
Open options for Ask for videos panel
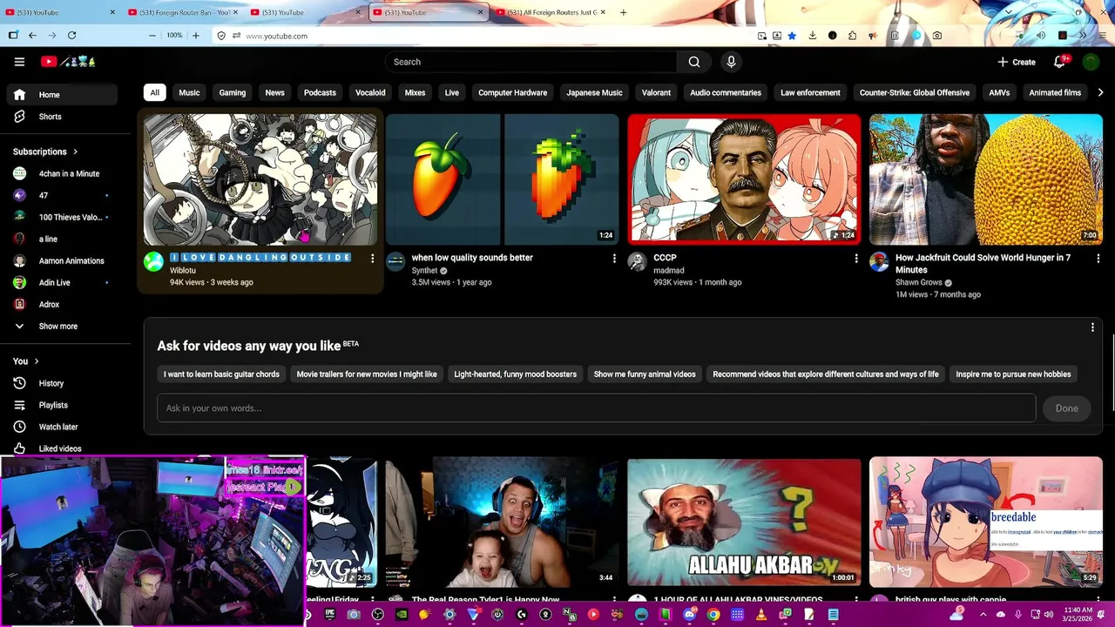click(1092, 327)
